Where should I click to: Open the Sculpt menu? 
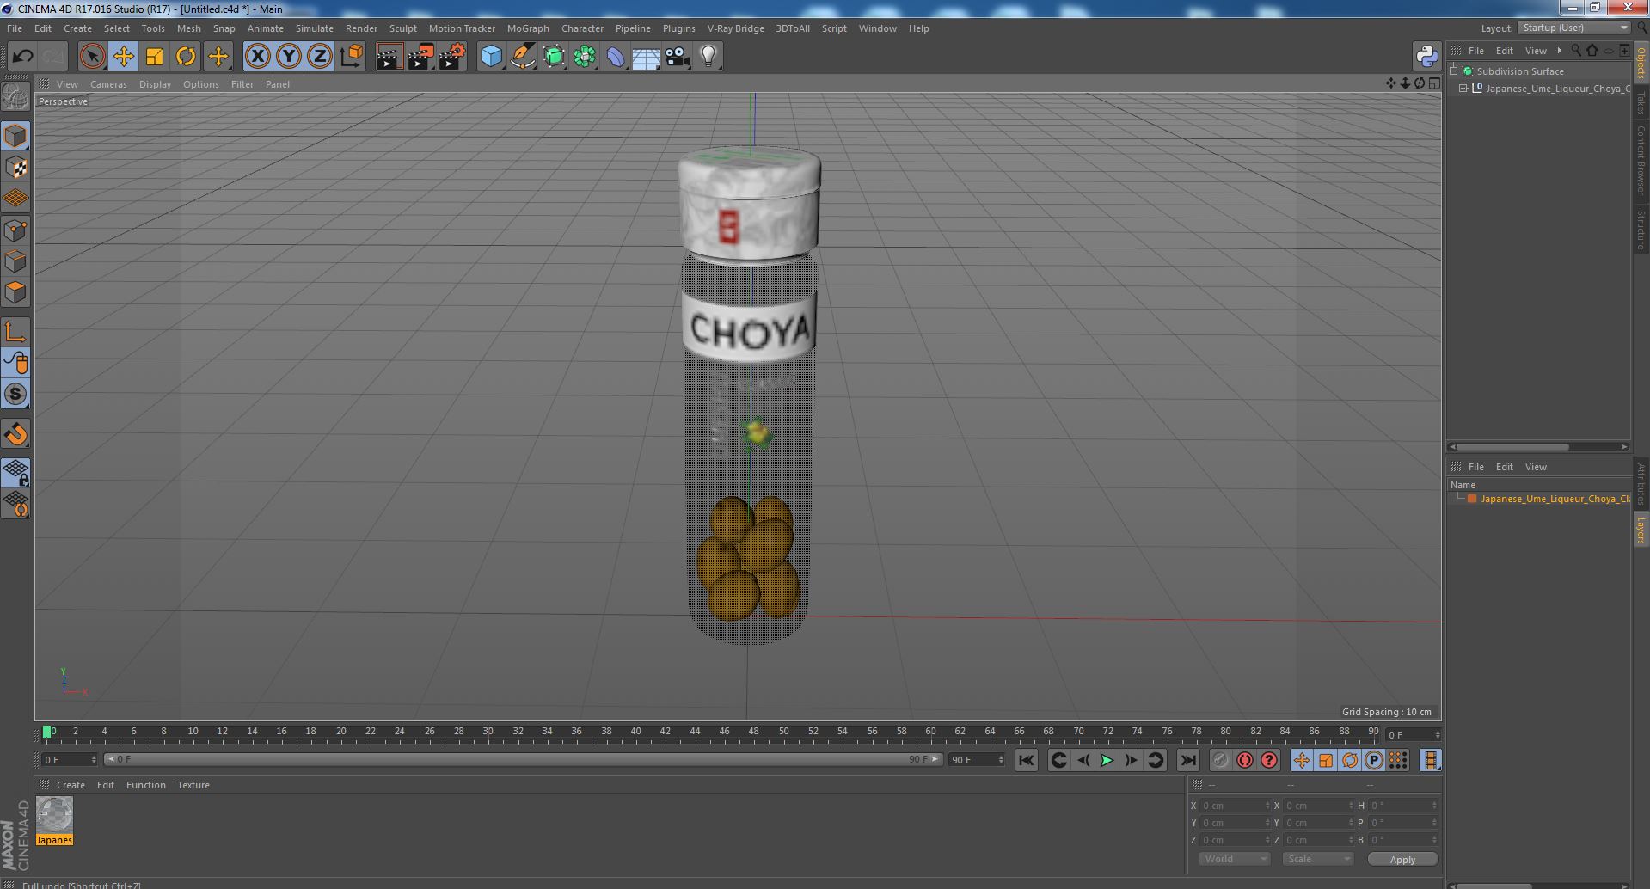tap(402, 28)
